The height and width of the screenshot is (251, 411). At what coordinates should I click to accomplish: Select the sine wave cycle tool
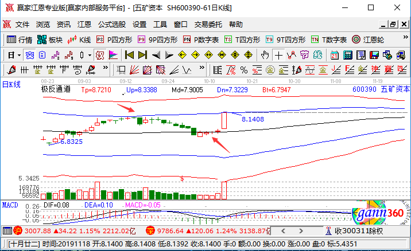point(310,70)
